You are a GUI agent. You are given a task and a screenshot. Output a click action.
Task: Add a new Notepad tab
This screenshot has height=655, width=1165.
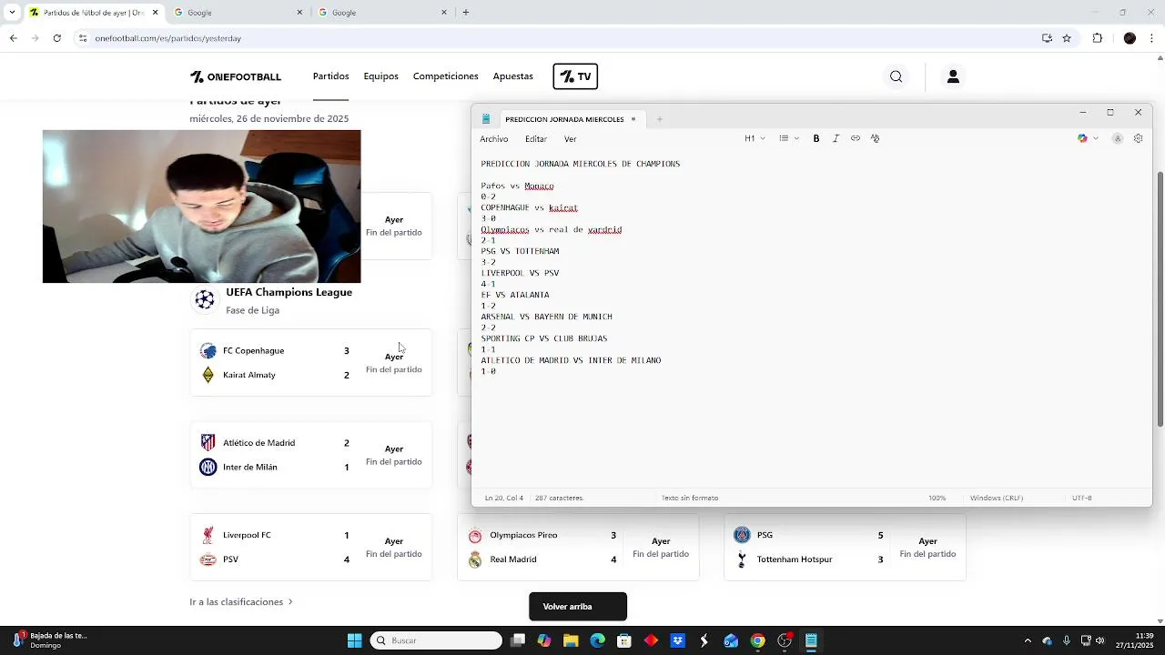(660, 119)
